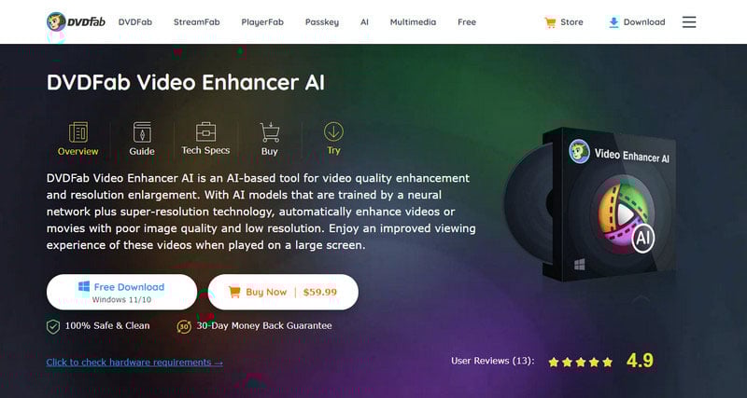The width and height of the screenshot is (747, 398).
Task: Open the Tech Specs briefcase icon
Action: [205, 131]
